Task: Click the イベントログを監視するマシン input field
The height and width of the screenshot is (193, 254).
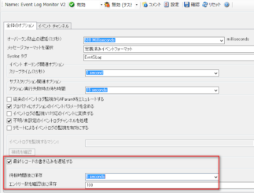Action: pos(169,143)
